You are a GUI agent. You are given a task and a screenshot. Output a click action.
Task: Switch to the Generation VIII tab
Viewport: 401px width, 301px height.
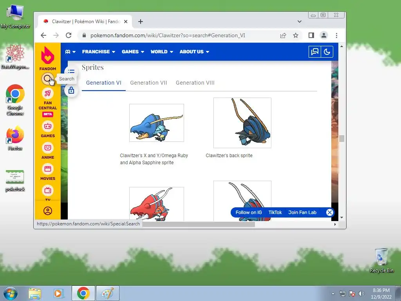[195, 83]
